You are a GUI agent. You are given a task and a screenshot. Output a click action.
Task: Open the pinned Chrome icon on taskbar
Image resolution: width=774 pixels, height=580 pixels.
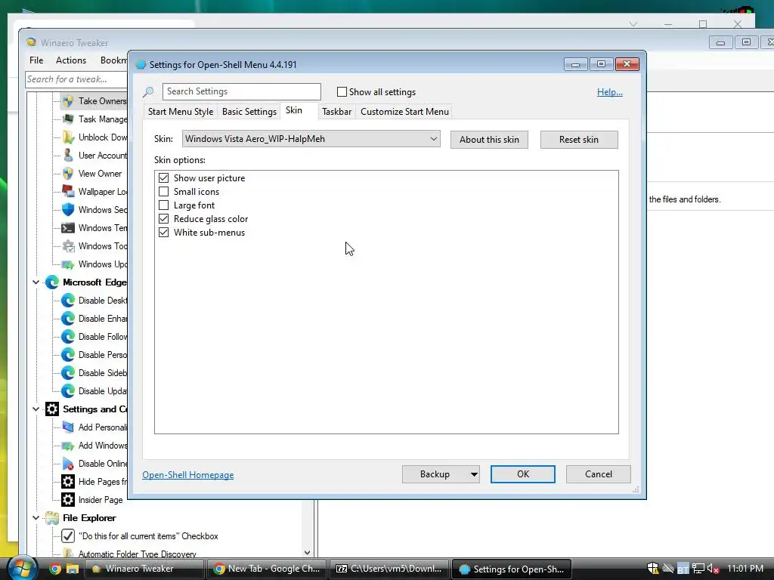coord(55,569)
